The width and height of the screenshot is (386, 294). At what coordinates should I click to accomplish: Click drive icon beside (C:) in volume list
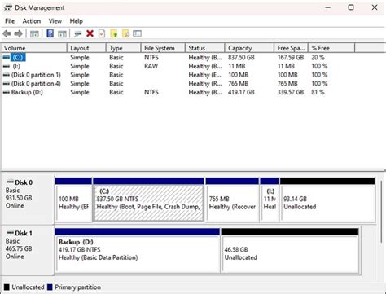tap(7, 57)
